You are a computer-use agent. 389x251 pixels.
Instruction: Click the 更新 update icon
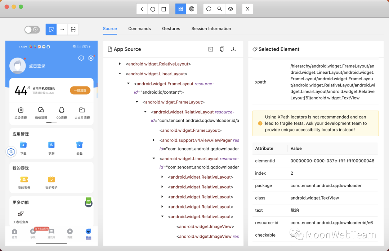pyautogui.click(x=52, y=145)
